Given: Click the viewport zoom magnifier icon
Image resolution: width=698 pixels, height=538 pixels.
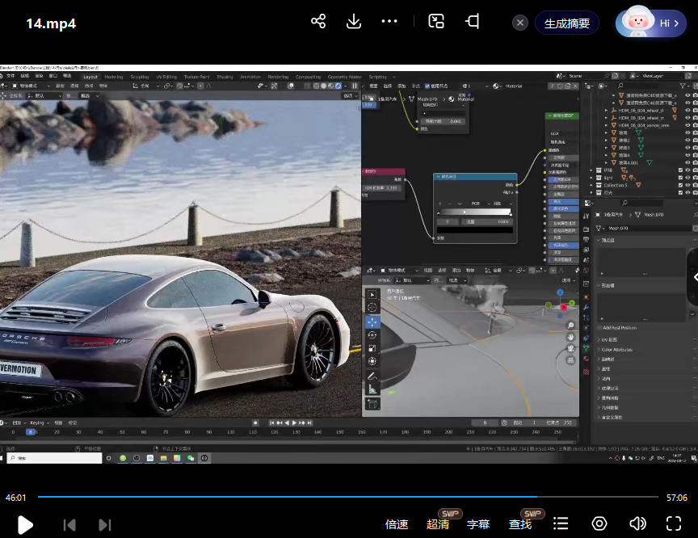Looking at the screenshot, I should (x=570, y=326).
